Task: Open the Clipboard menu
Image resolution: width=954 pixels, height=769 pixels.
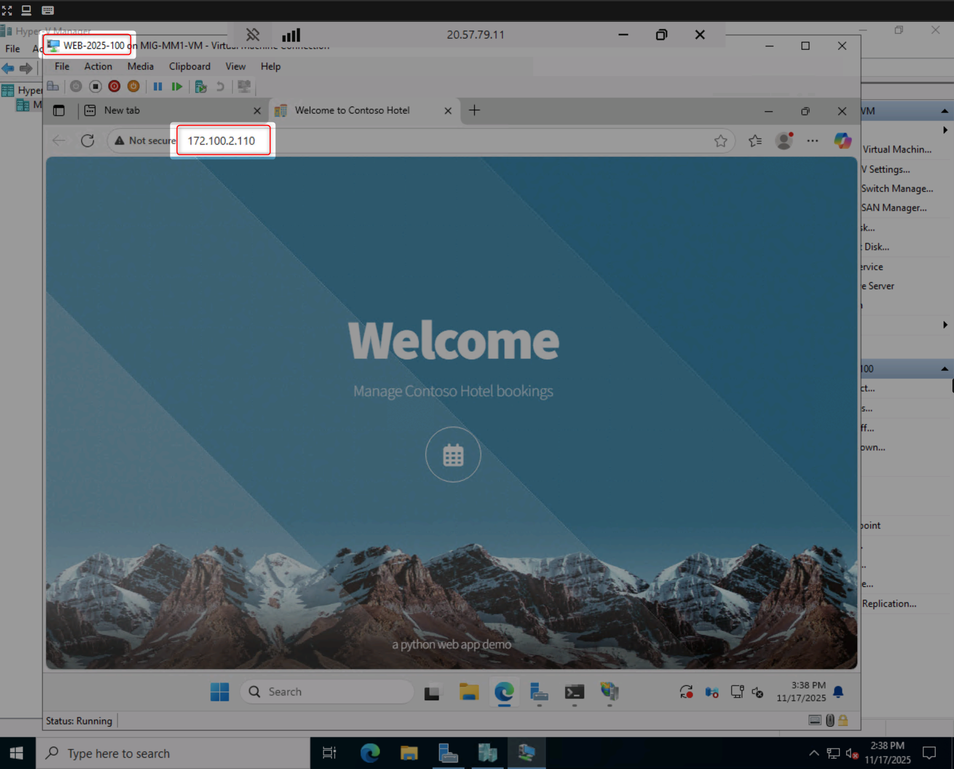Action: click(190, 67)
